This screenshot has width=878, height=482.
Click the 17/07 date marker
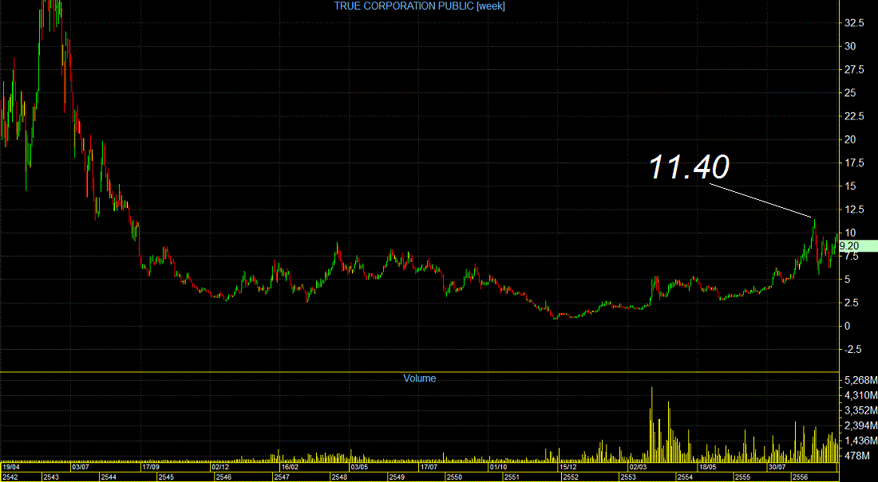pos(429,467)
